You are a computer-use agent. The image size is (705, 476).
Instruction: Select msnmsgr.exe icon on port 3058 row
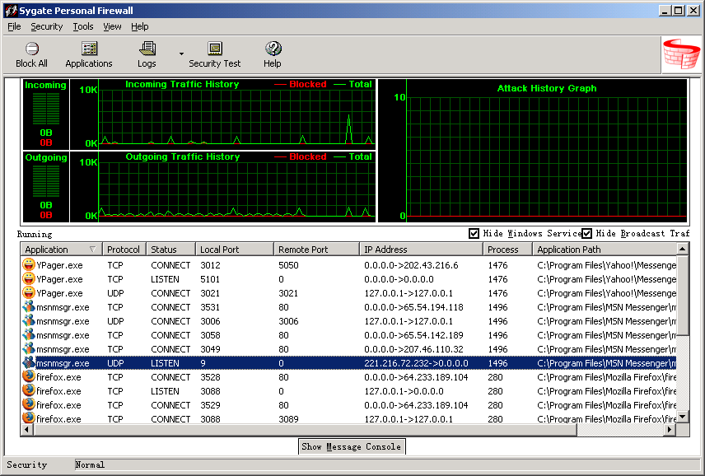[28, 335]
